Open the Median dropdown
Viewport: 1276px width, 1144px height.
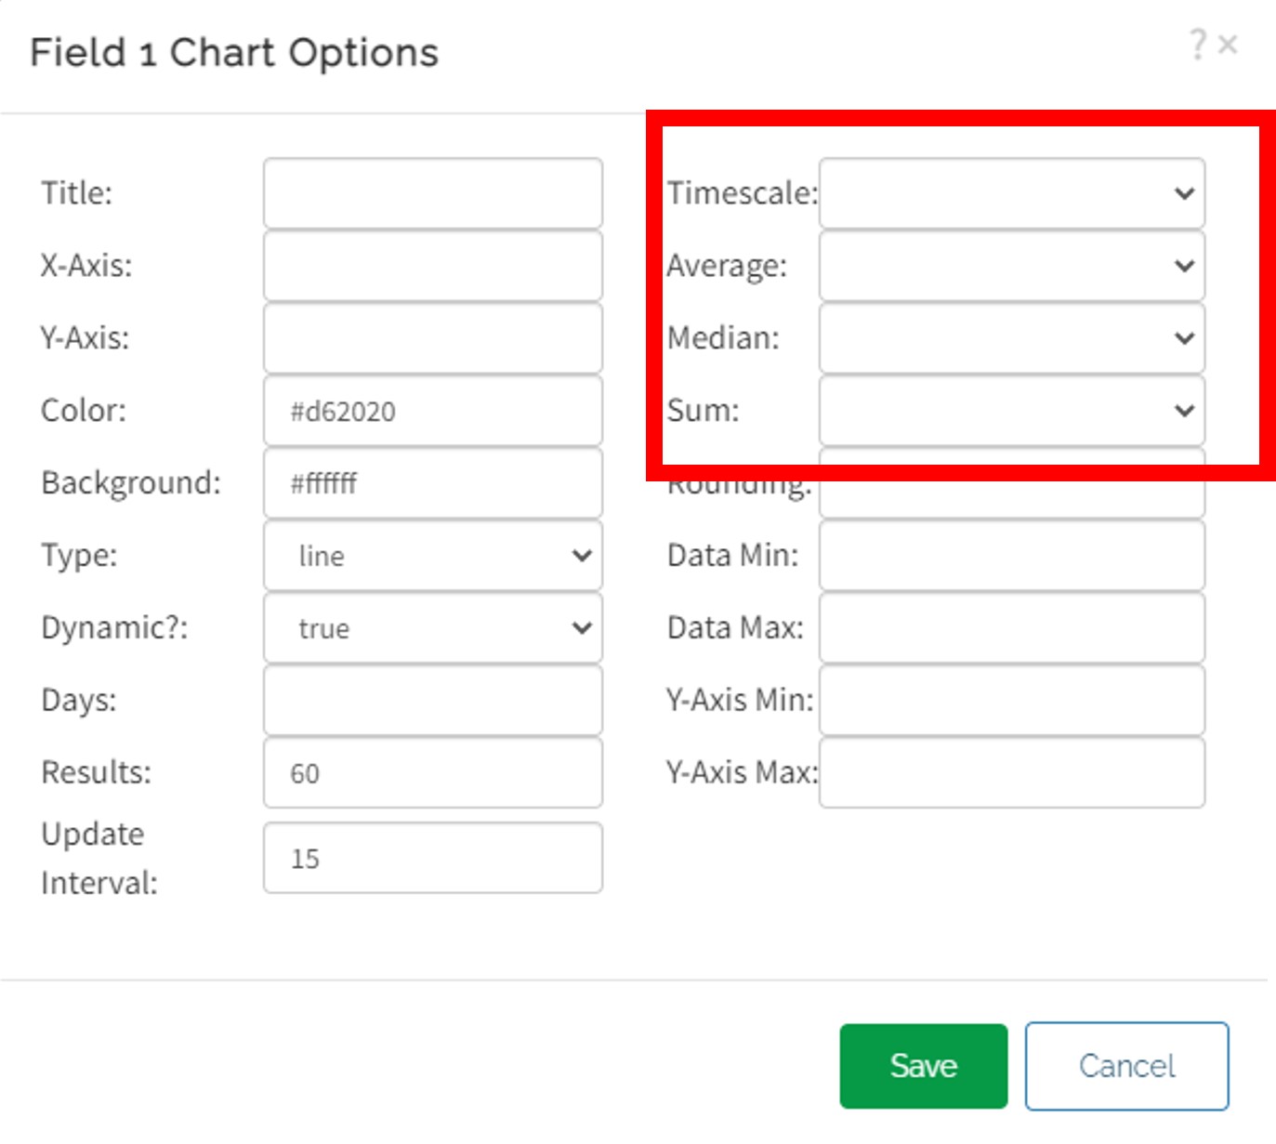1011,338
